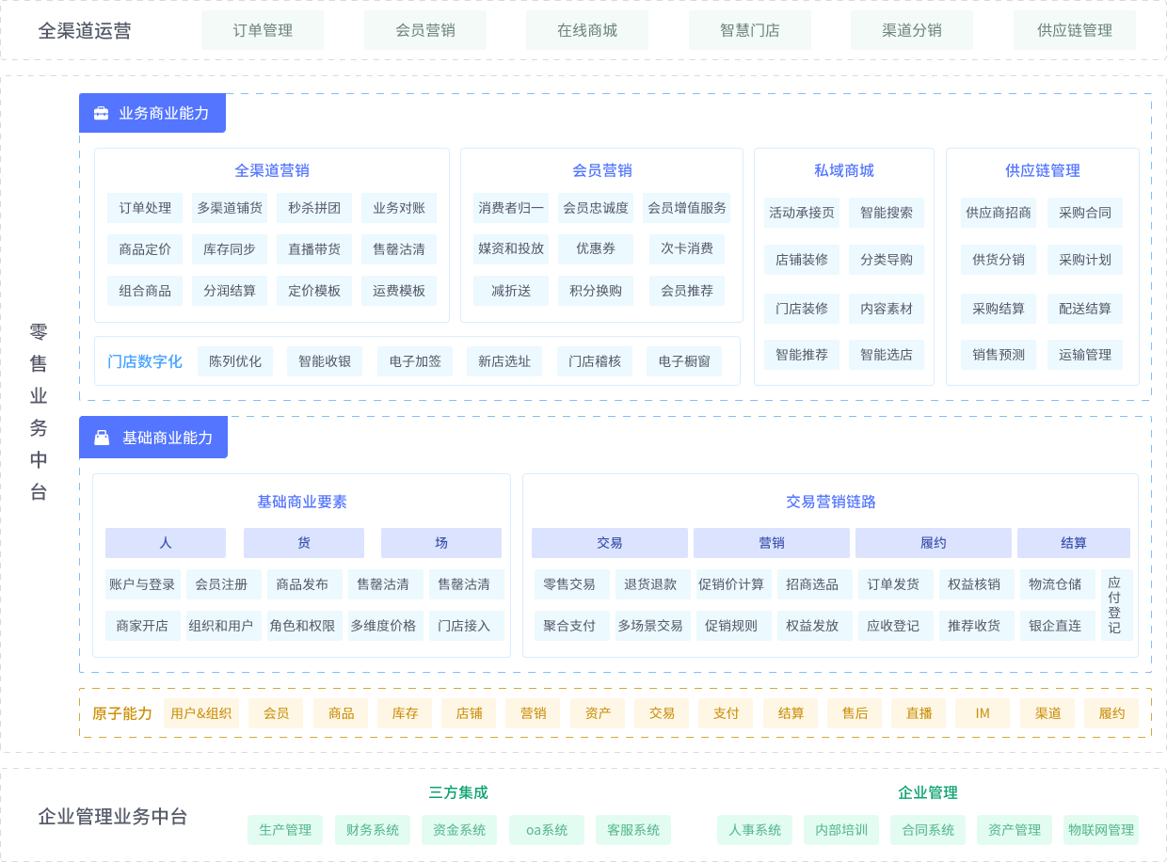The height and width of the screenshot is (862, 1167).
Task: Click the 直播带货 box
Action: coord(314,249)
